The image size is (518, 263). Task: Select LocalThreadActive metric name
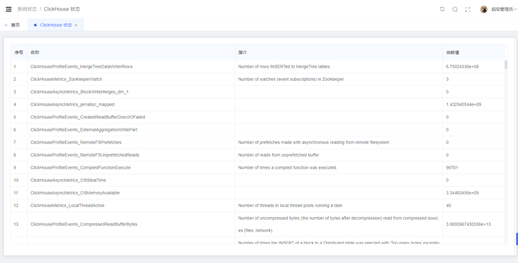point(67,205)
